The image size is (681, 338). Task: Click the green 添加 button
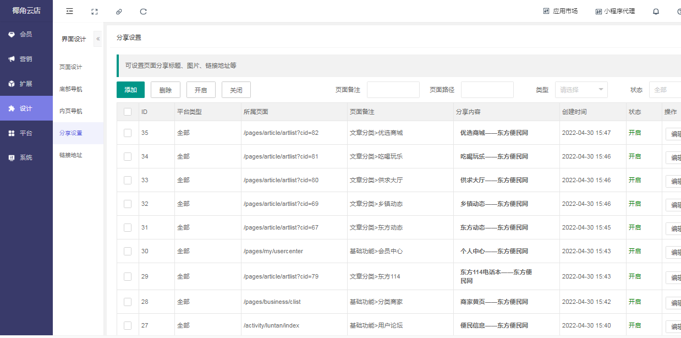(130, 90)
